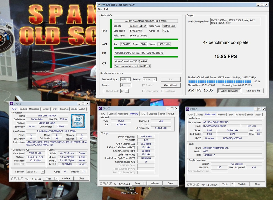Open the Socket #1 selection dropdown
Image resolution: width=273 pixels, height=200 pixels.
(35, 172)
